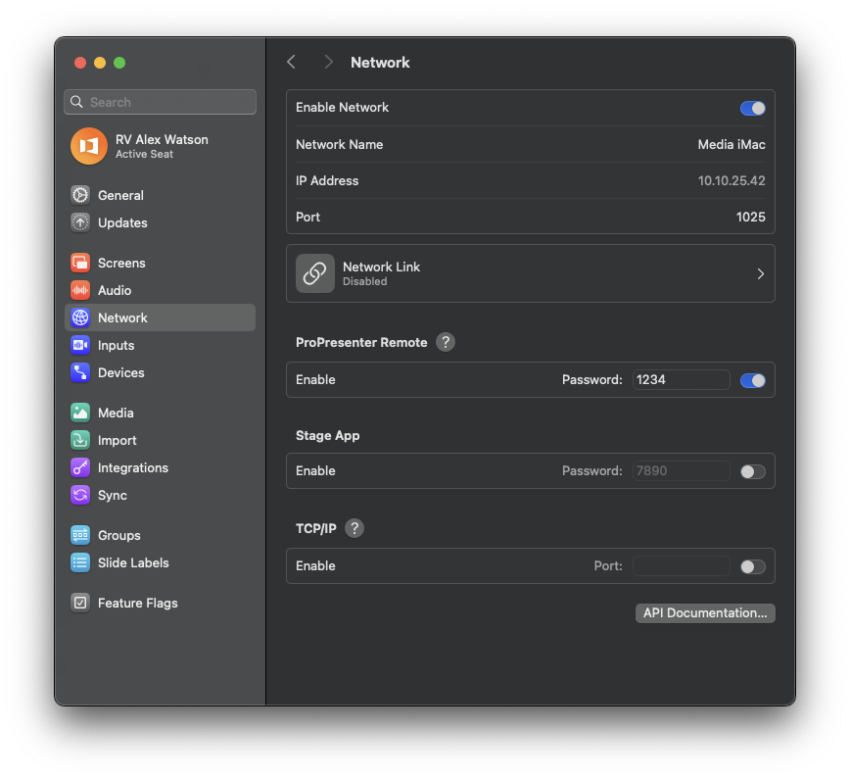
Task: Open help for ProPresenter Remote
Action: [x=446, y=342]
